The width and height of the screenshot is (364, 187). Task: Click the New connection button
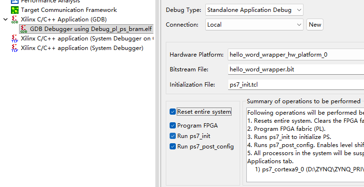click(x=315, y=25)
